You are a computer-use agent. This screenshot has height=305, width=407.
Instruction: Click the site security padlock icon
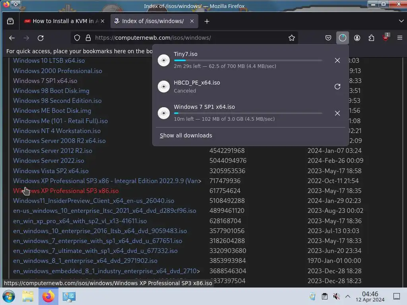[x=88, y=38]
